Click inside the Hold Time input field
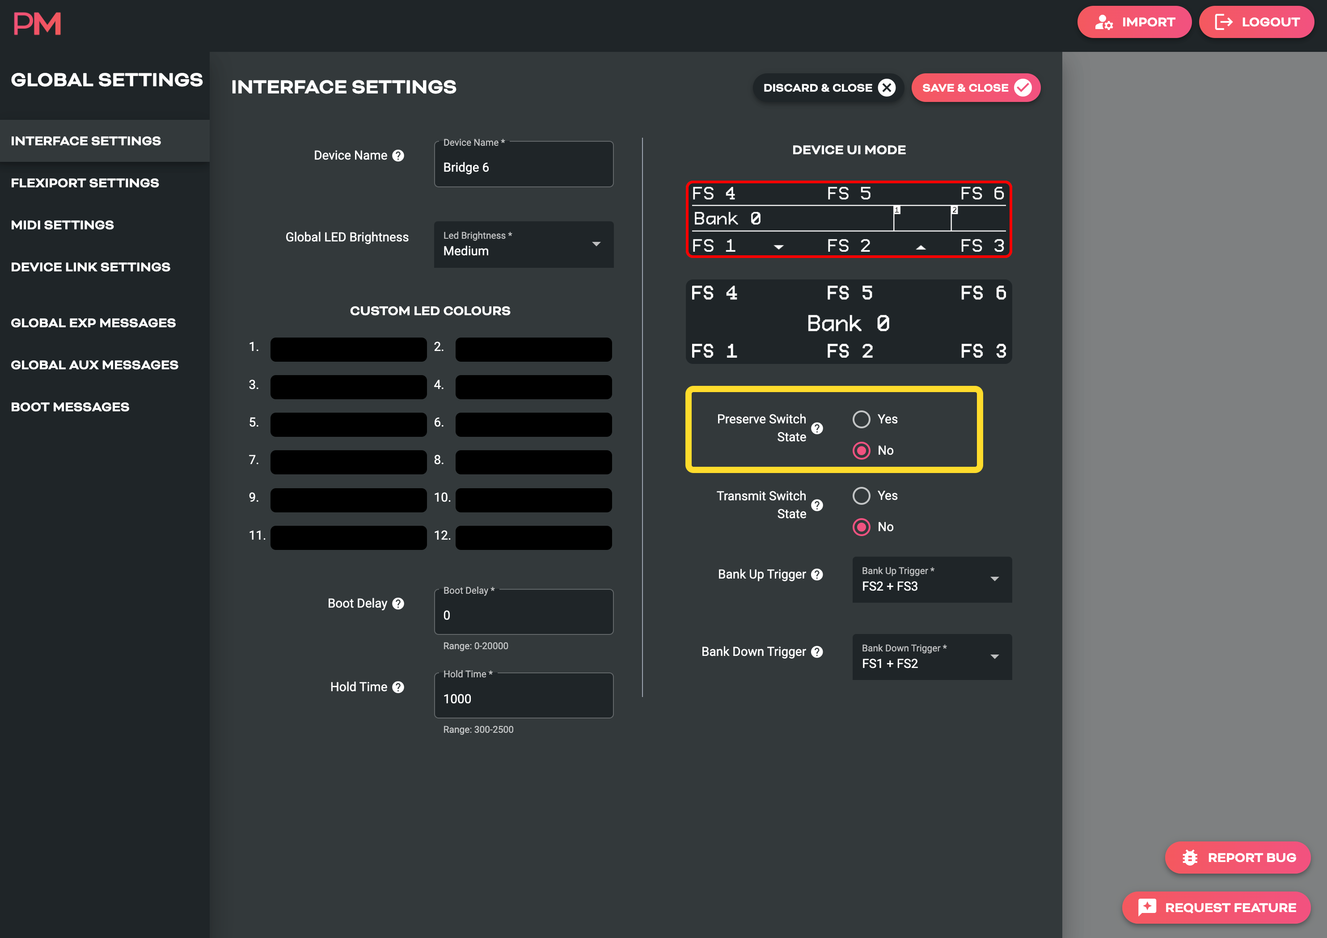This screenshot has width=1327, height=938. tap(523, 699)
